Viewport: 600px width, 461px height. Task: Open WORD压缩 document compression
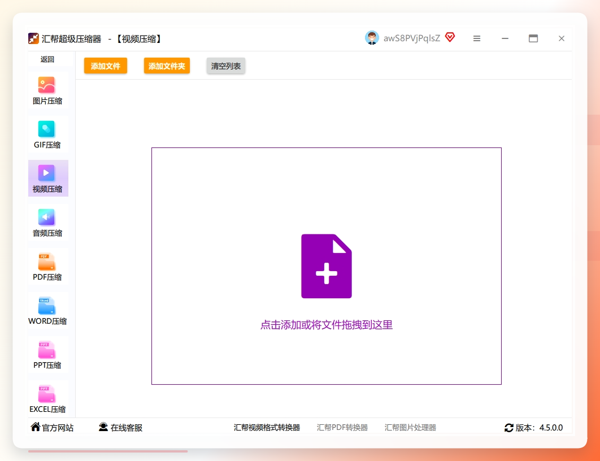click(48, 310)
